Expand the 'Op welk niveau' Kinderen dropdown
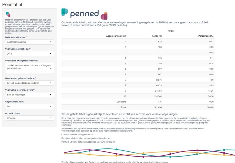The height and width of the screenshot is (163, 235). click(29, 118)
